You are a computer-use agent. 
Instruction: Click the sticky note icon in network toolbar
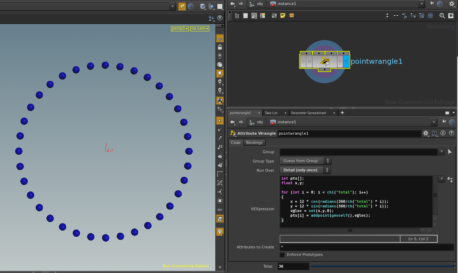(283, 16)
